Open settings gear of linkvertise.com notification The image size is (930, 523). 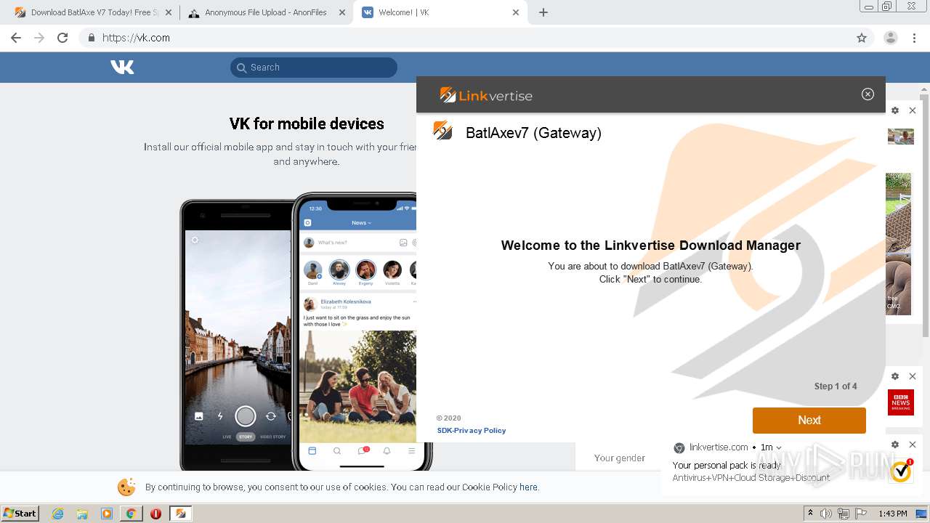pos(895,445)
